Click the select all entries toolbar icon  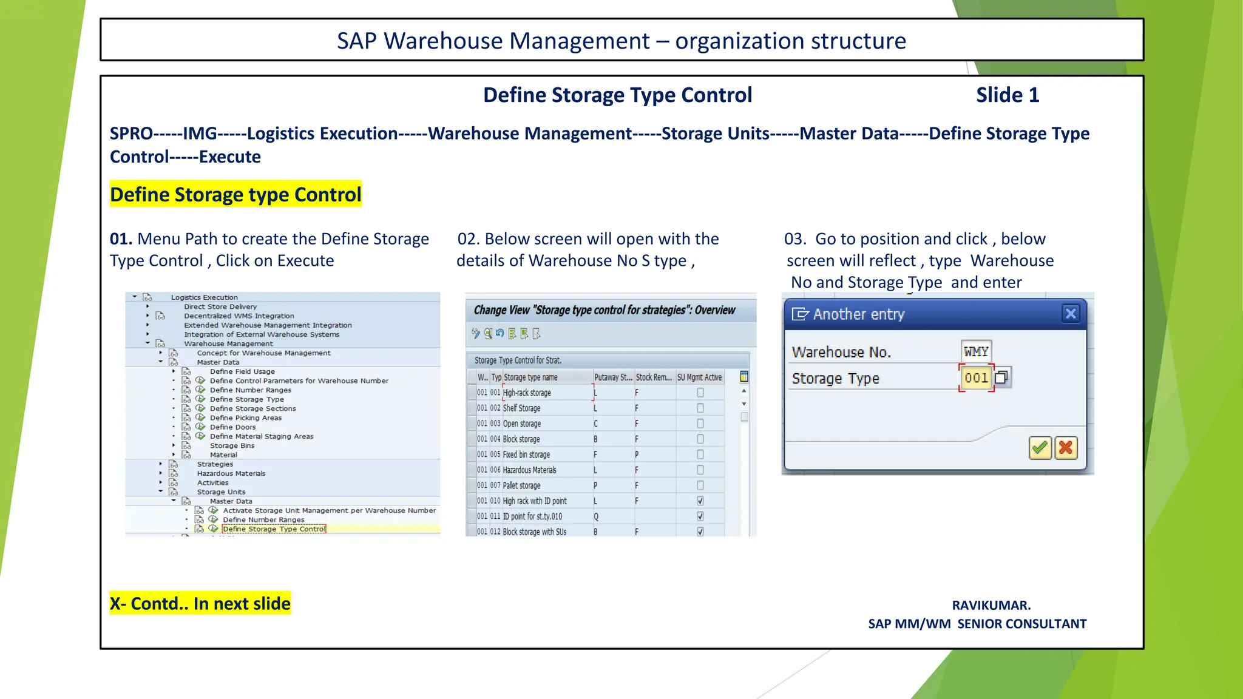pyautogui.click(x=512, y=333)
